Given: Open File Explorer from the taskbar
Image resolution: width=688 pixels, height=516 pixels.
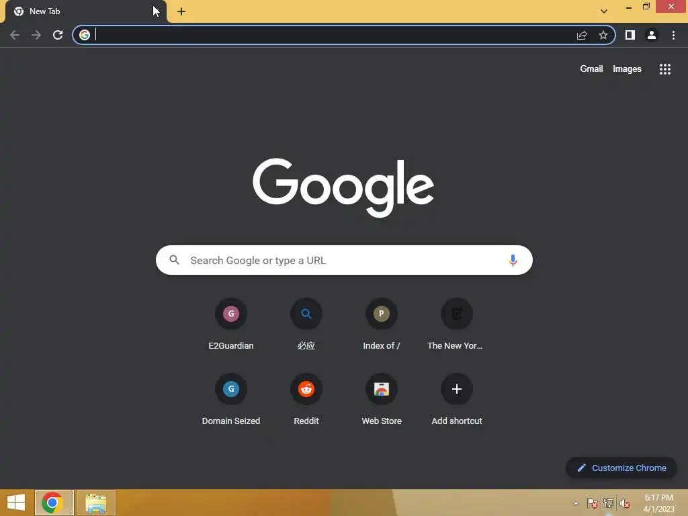Looking at the screenshot, I should [95, 503].
